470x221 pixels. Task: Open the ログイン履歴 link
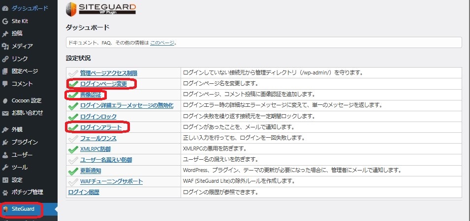pyautogui.click(x=83, y=192)
